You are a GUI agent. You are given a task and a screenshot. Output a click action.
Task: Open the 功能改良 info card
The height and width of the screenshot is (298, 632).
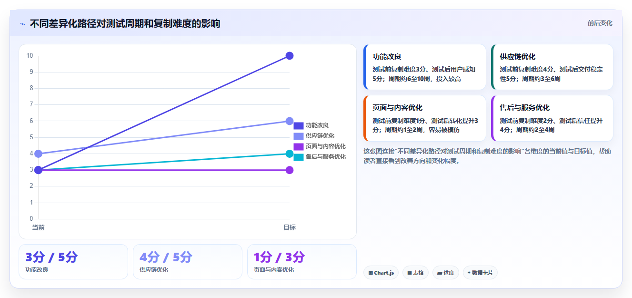coord(424,67)
